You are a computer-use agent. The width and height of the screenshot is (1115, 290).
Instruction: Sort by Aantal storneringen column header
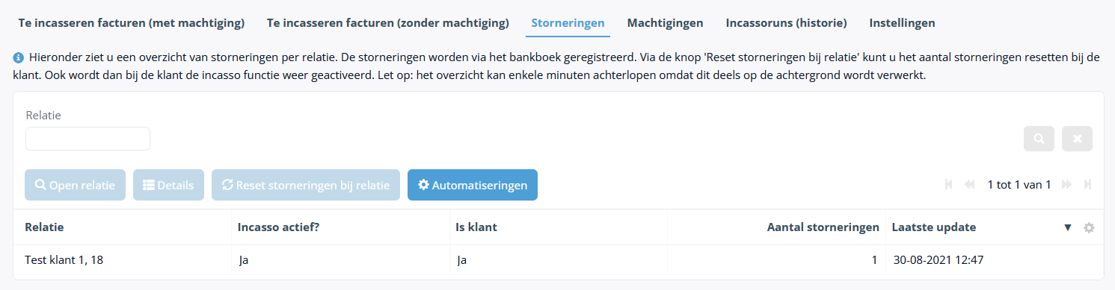(x=823, y=227)
